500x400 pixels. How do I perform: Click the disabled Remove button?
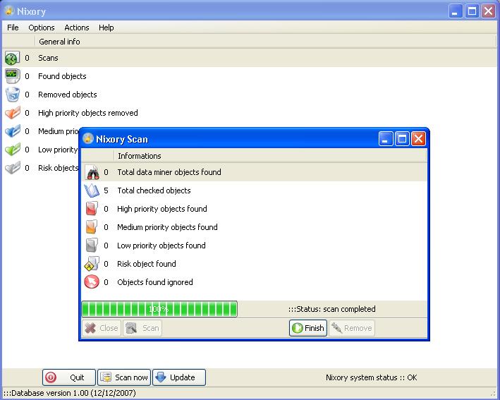(352, 328)
